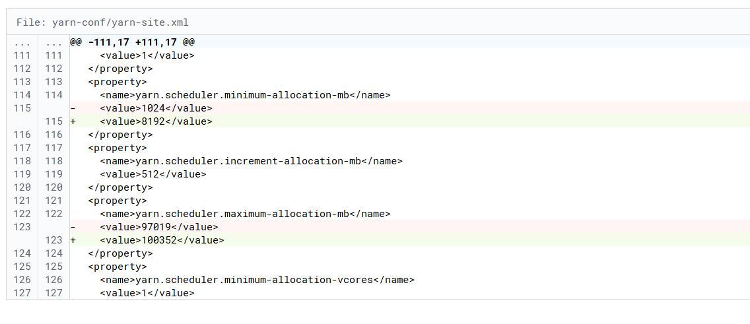Expand hidden lines via old-column ellipsis
The height and width of the screenshot is (324, 750).
pos(22,42)
